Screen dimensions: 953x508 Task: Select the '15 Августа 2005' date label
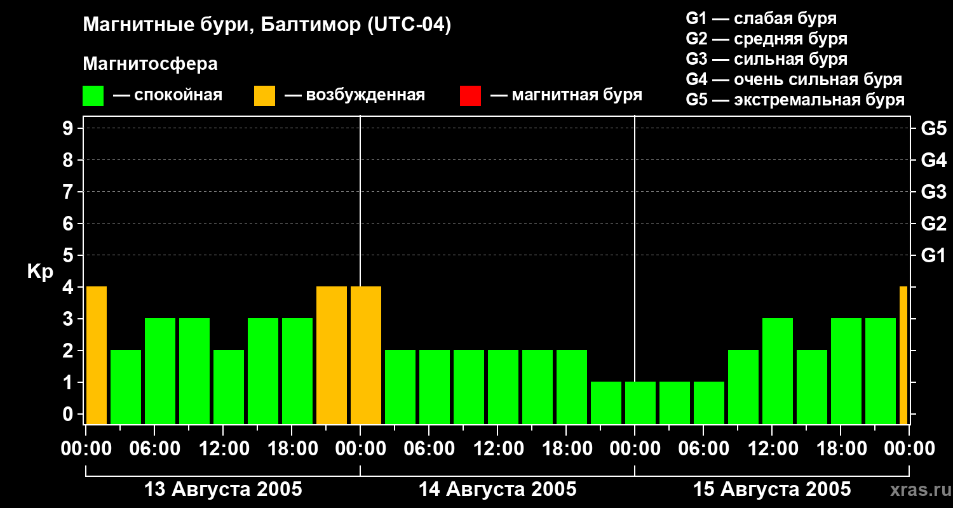tap(771, 490)
